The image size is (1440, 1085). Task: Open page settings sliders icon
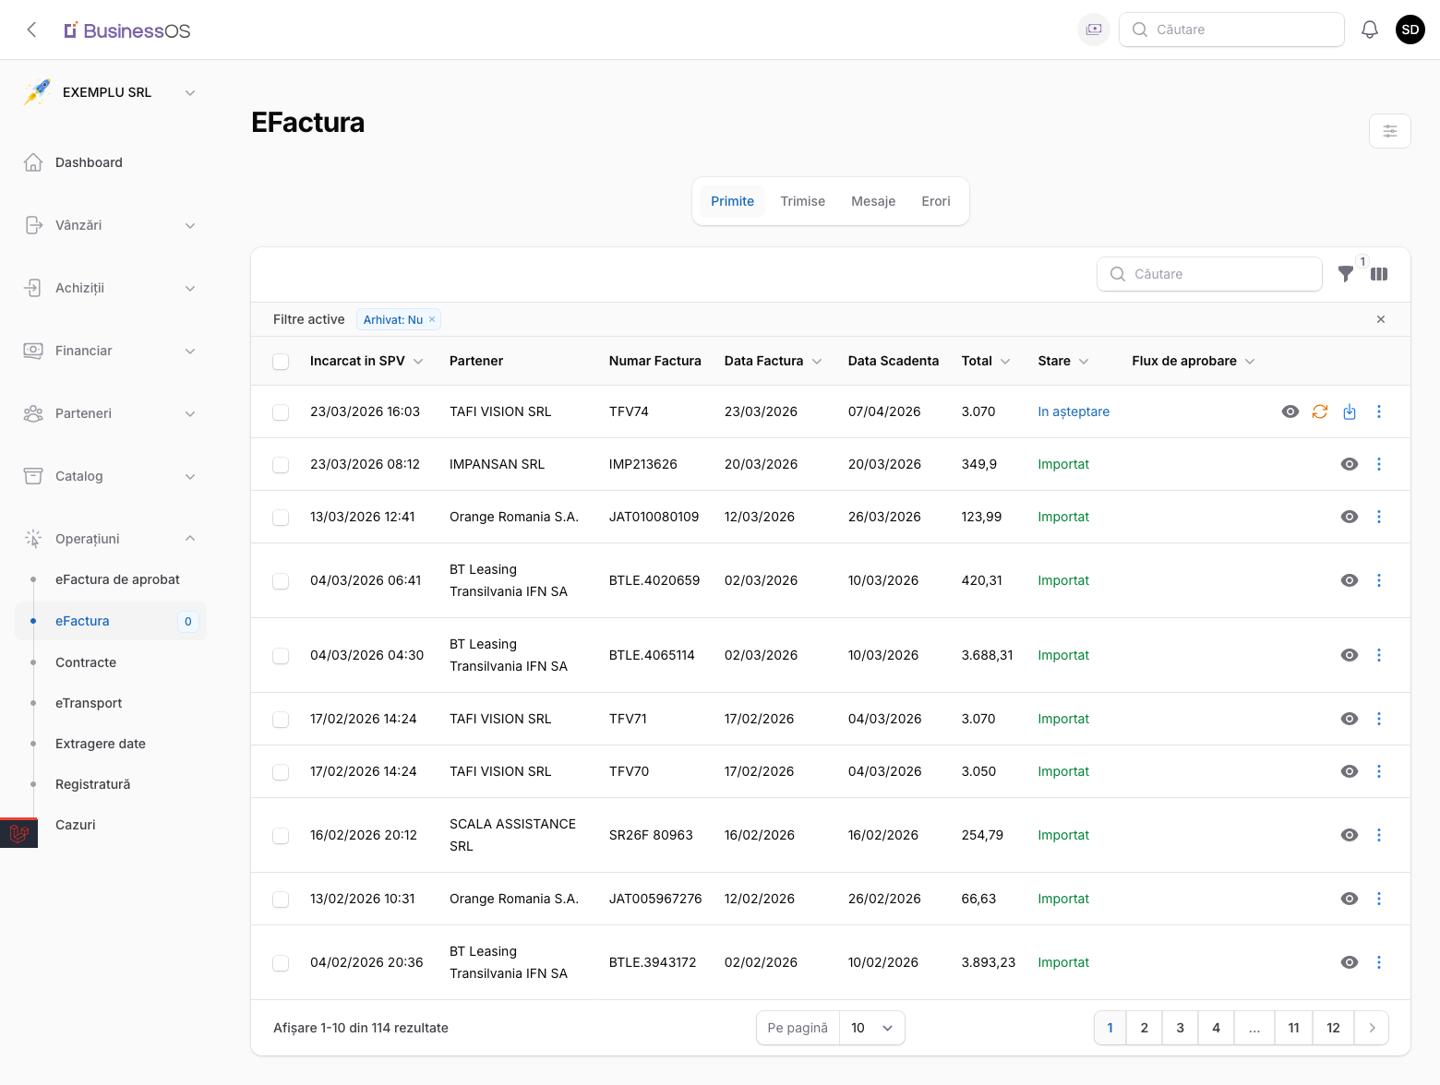click(1389, 131)
